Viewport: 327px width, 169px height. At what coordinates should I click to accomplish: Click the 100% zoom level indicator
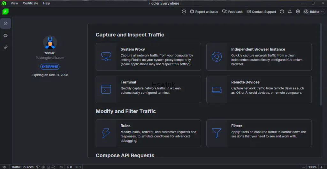pyautogui.click(x=312, y=167)
